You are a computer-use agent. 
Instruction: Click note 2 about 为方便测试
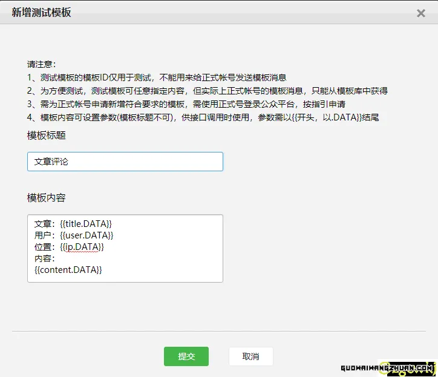(x=208, y=91)
